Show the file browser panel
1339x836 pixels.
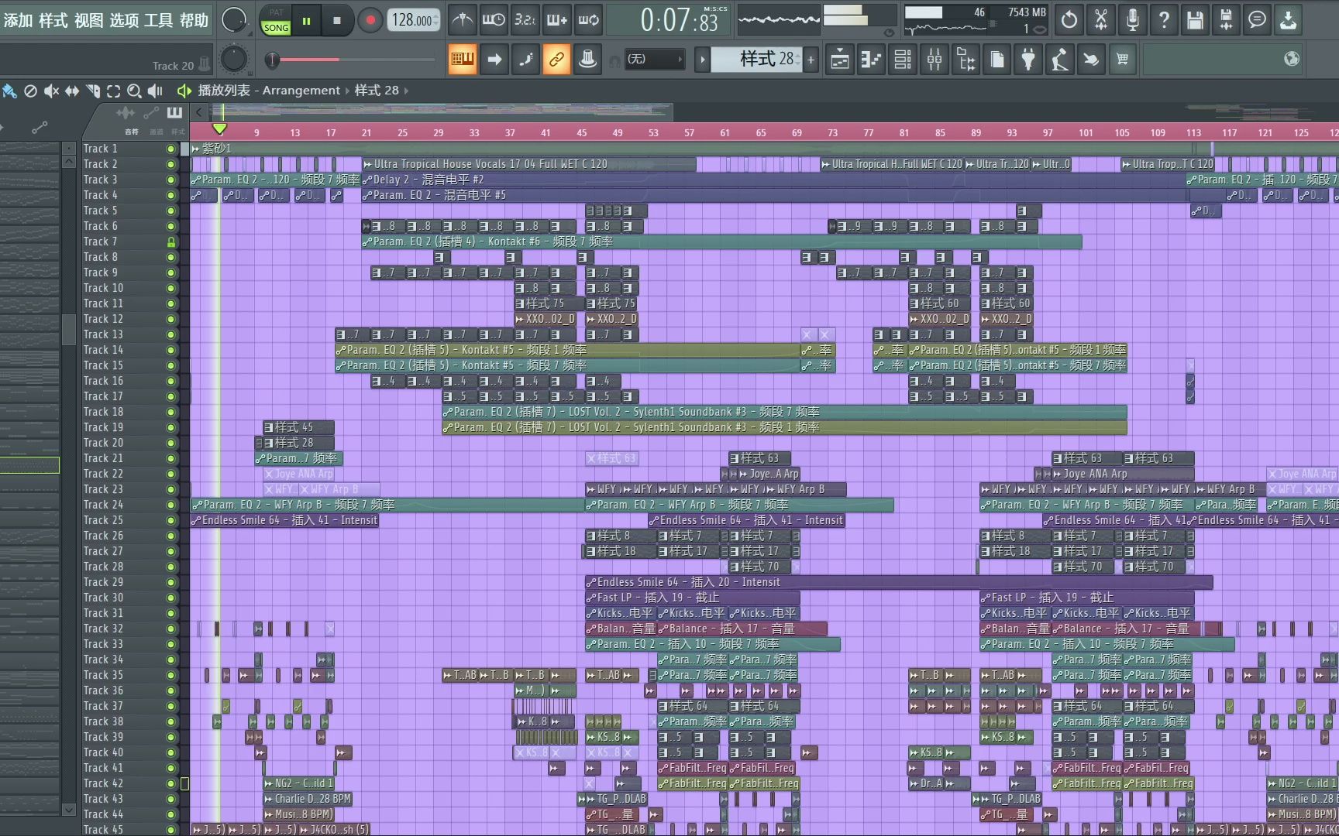[966, 59]
